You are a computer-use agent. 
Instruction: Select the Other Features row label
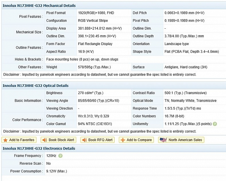[30, 67]
